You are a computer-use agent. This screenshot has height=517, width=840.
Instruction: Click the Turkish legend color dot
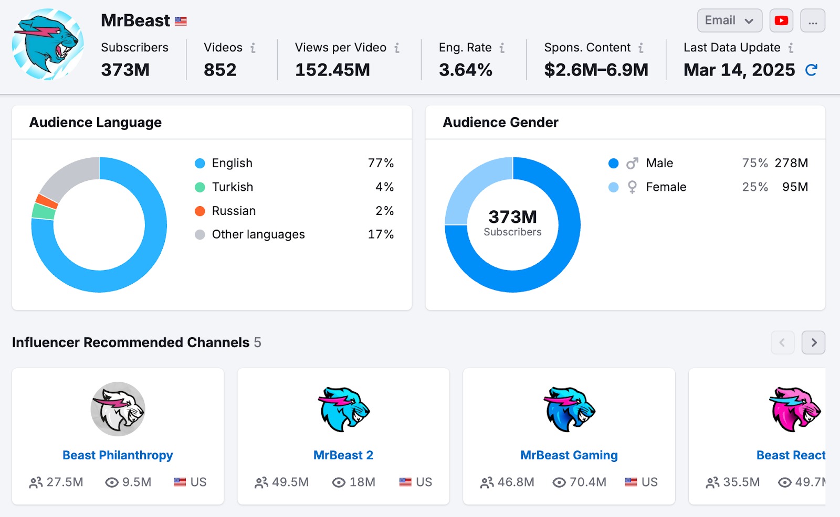200,187
